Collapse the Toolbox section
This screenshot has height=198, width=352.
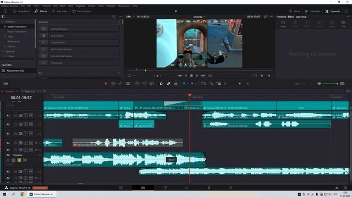(3, 22)
